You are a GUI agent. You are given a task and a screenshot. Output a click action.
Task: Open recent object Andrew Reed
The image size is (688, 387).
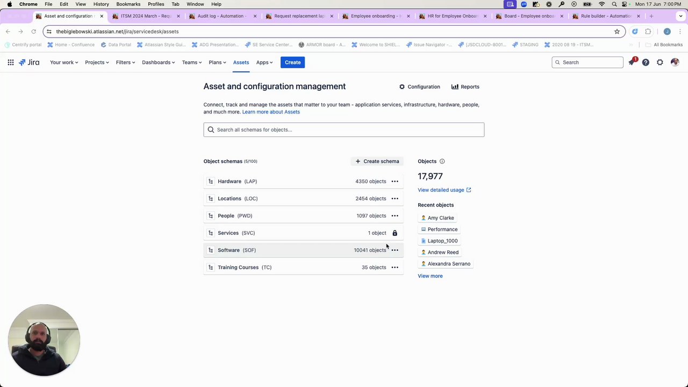coord(440,252)
